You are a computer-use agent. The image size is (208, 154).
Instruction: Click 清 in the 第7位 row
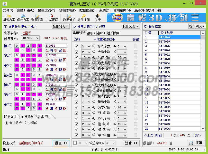click(x=52, y=109)
